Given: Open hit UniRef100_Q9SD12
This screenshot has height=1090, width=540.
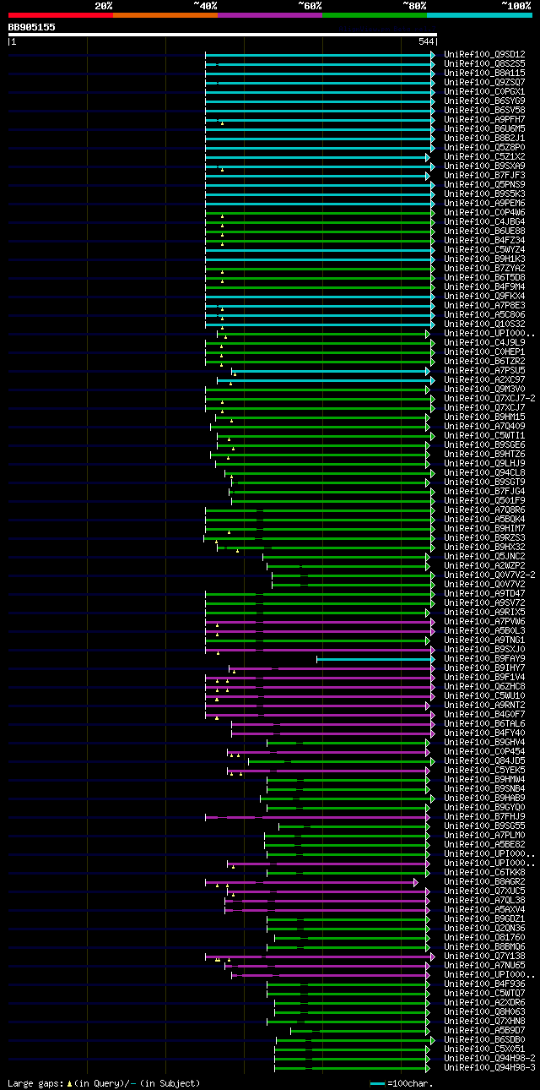Looking at the screenshot, I should point(484,55).
